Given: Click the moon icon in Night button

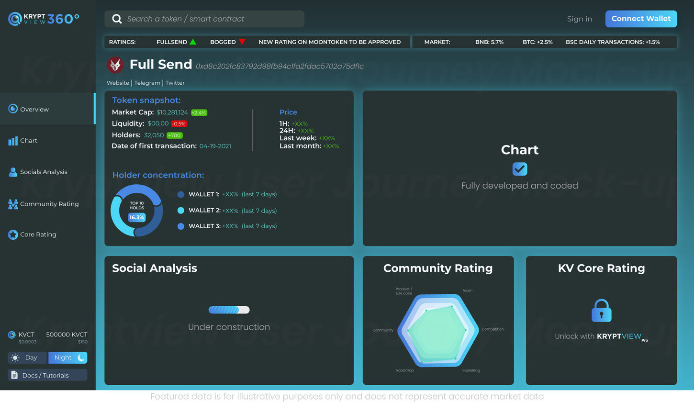Looking at the screenshot, I should click(x=81, y=357).
